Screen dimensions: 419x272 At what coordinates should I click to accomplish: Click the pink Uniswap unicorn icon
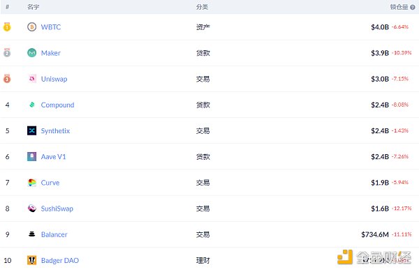click(32, 79)
